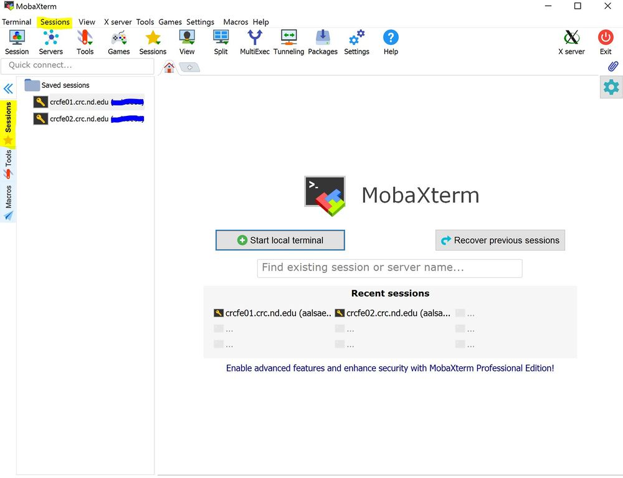Select crcfe02.crc.nd.edu saved session
This screenshot has width=623, height=478.
tap(79, 118)
